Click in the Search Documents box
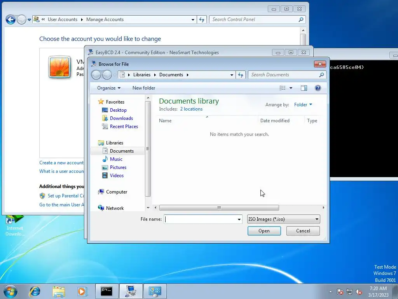The image size is (398, 299). click(283, 75)
